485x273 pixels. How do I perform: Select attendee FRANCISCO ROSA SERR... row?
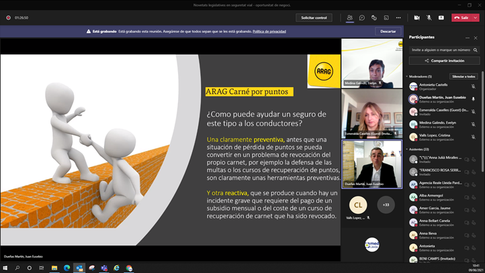tap(443, 172)
